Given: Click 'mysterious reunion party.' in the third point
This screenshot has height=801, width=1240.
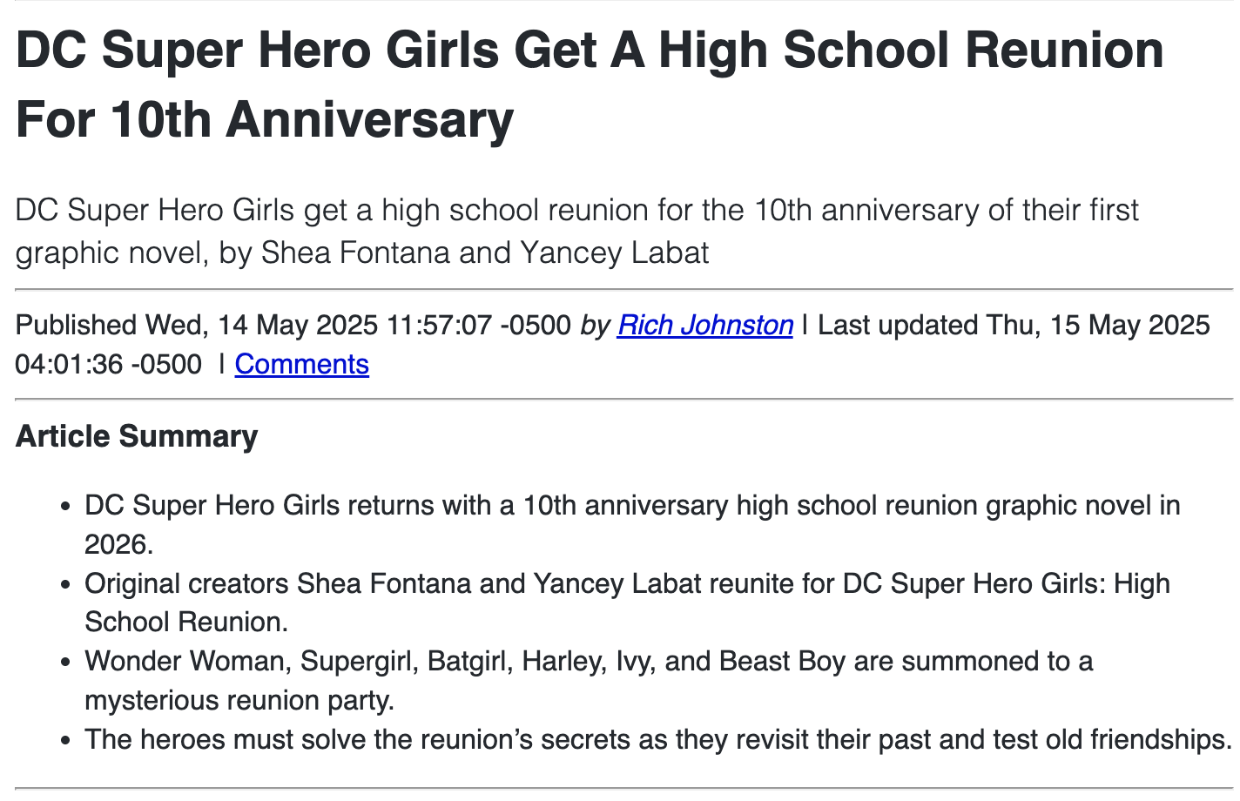Looking at the screenshot, I should (239, 700).
